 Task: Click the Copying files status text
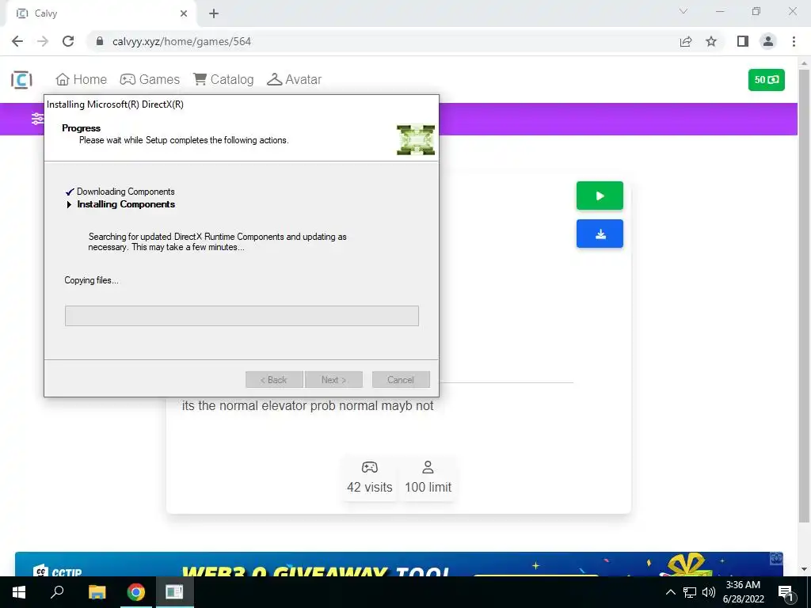[x=92, y=280]
